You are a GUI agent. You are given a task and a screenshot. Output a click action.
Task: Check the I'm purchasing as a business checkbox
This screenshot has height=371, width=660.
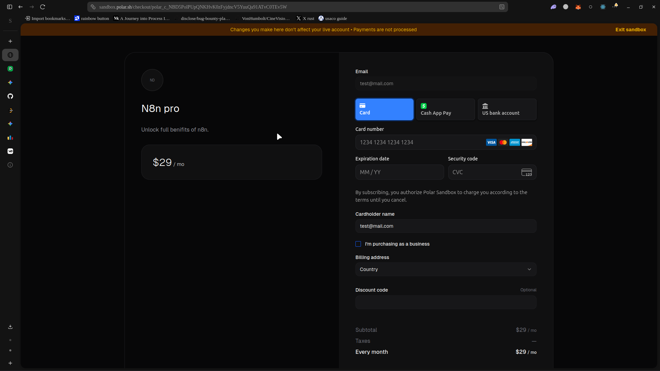click(359, 244)
